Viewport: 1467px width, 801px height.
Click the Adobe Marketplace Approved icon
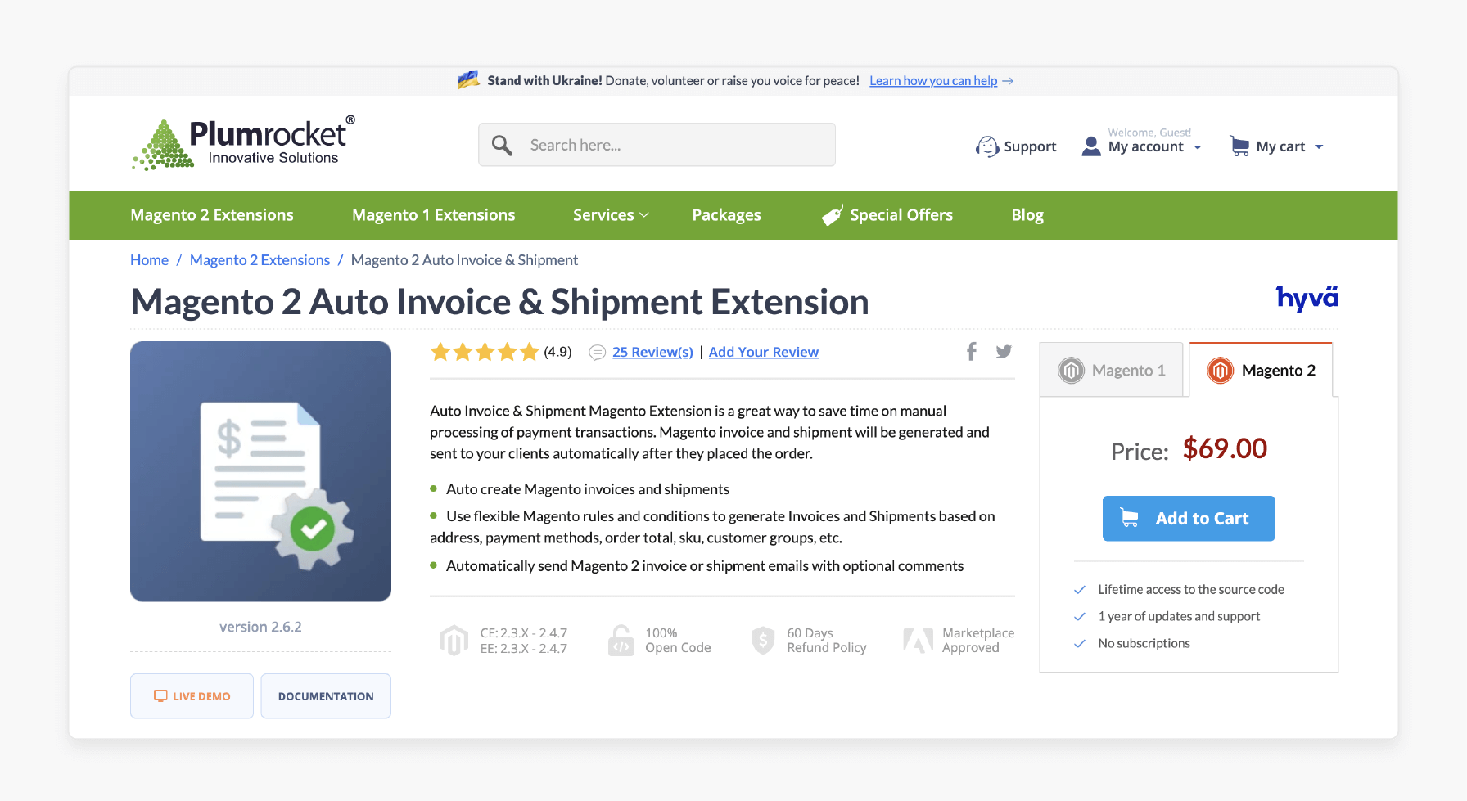(919, 641)
